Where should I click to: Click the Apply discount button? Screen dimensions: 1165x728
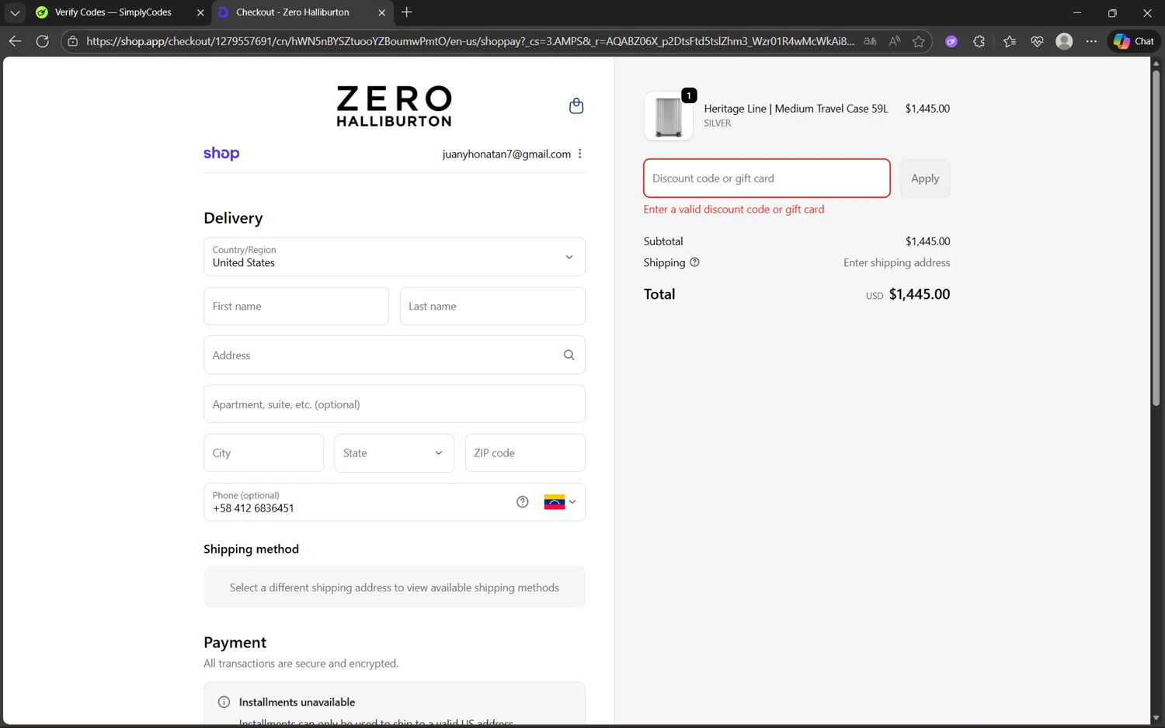tap(925, 179)
